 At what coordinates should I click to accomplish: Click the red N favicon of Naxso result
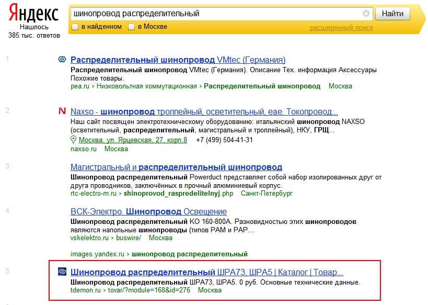62,111
